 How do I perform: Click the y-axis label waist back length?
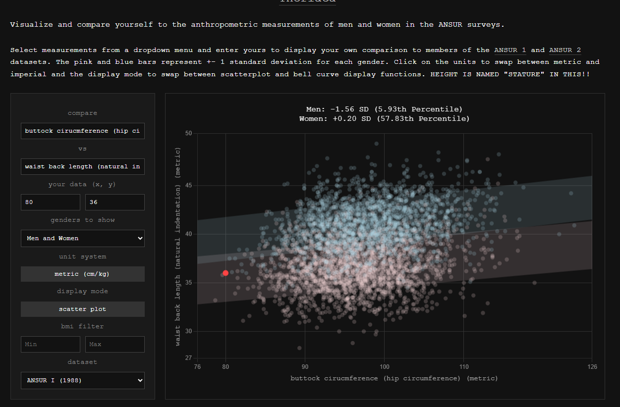click(177, 247)
